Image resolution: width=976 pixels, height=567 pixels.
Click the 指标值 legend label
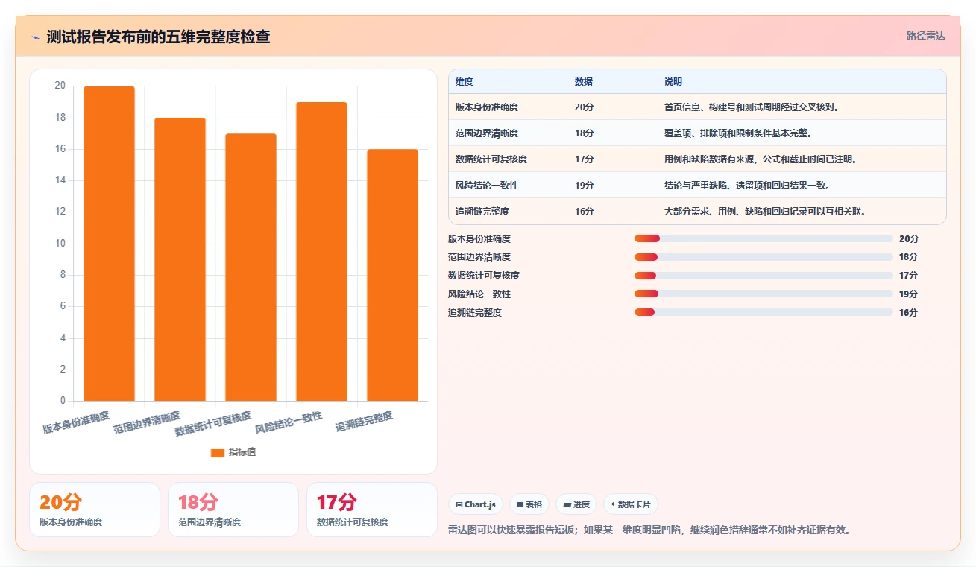tap(242, 452)
